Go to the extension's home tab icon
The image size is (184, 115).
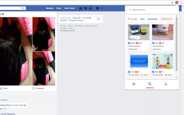[134, 84]
